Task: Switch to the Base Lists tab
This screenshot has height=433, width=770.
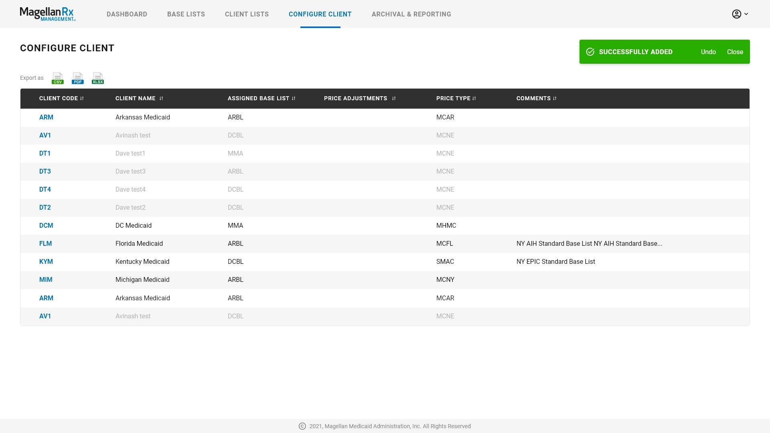Action: [186, 14]
